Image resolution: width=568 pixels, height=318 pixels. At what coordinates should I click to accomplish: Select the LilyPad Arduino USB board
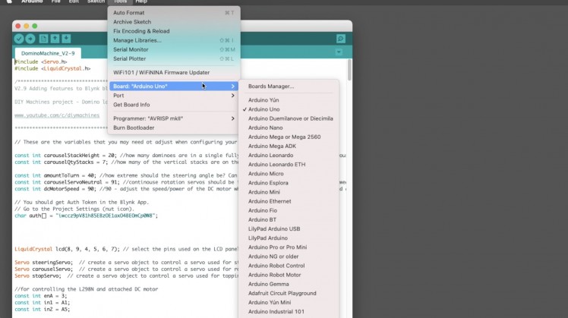click(x=289, y=229)
